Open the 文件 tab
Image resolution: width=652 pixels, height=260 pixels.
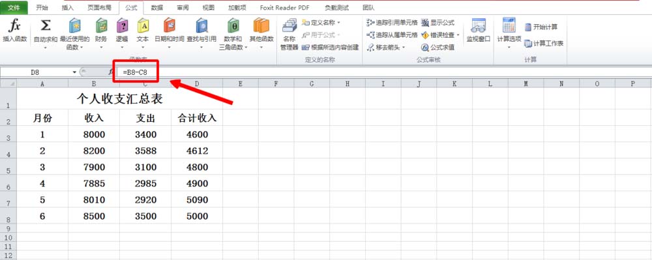point(14,7)
